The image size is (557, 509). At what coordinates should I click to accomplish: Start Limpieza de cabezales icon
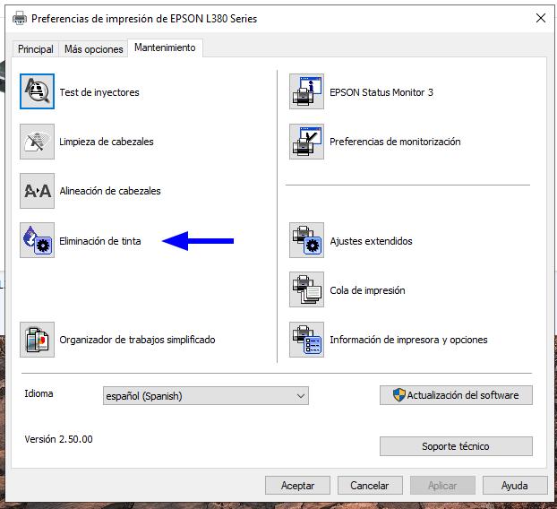37,142
